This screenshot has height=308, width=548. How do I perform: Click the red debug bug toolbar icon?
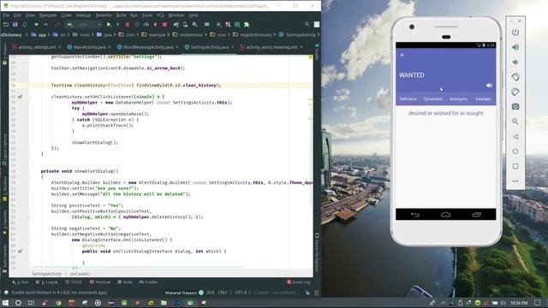click(128, 25)
